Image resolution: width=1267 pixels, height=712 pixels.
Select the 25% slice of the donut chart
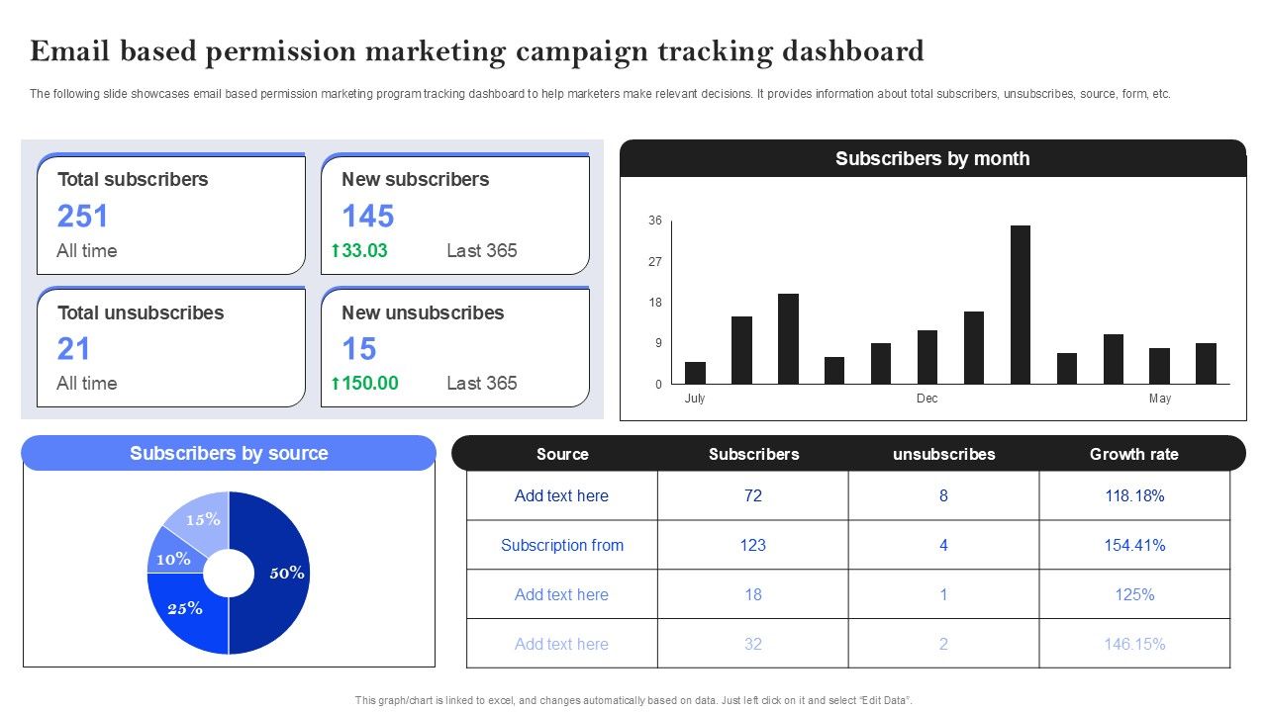[x=188, y=613]
